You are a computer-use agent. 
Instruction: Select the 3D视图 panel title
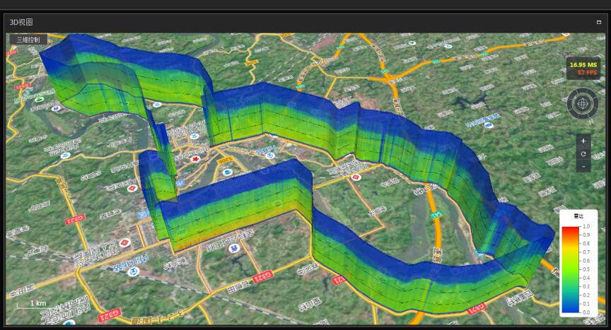[21, 23]
